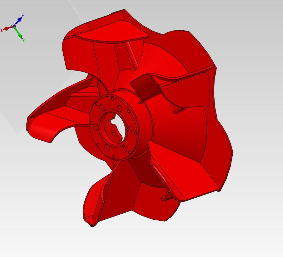Click the blue Y axis label

(x=23, y=16)
